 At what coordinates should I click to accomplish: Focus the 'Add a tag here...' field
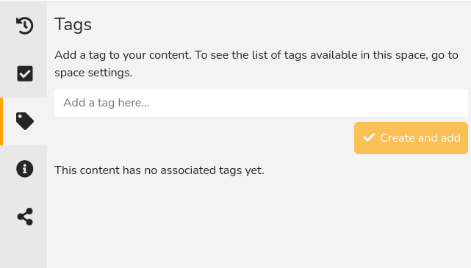tap(261, 103)
